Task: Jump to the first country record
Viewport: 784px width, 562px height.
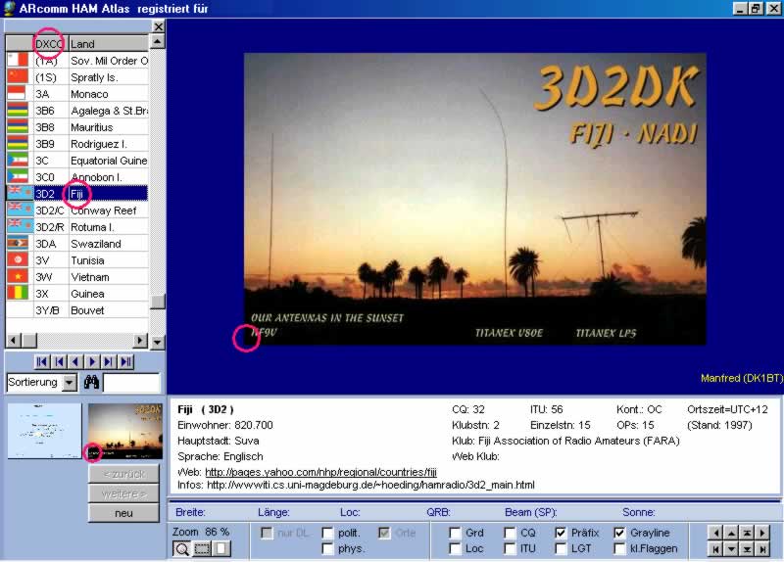Action: click(x=42, y=361)
